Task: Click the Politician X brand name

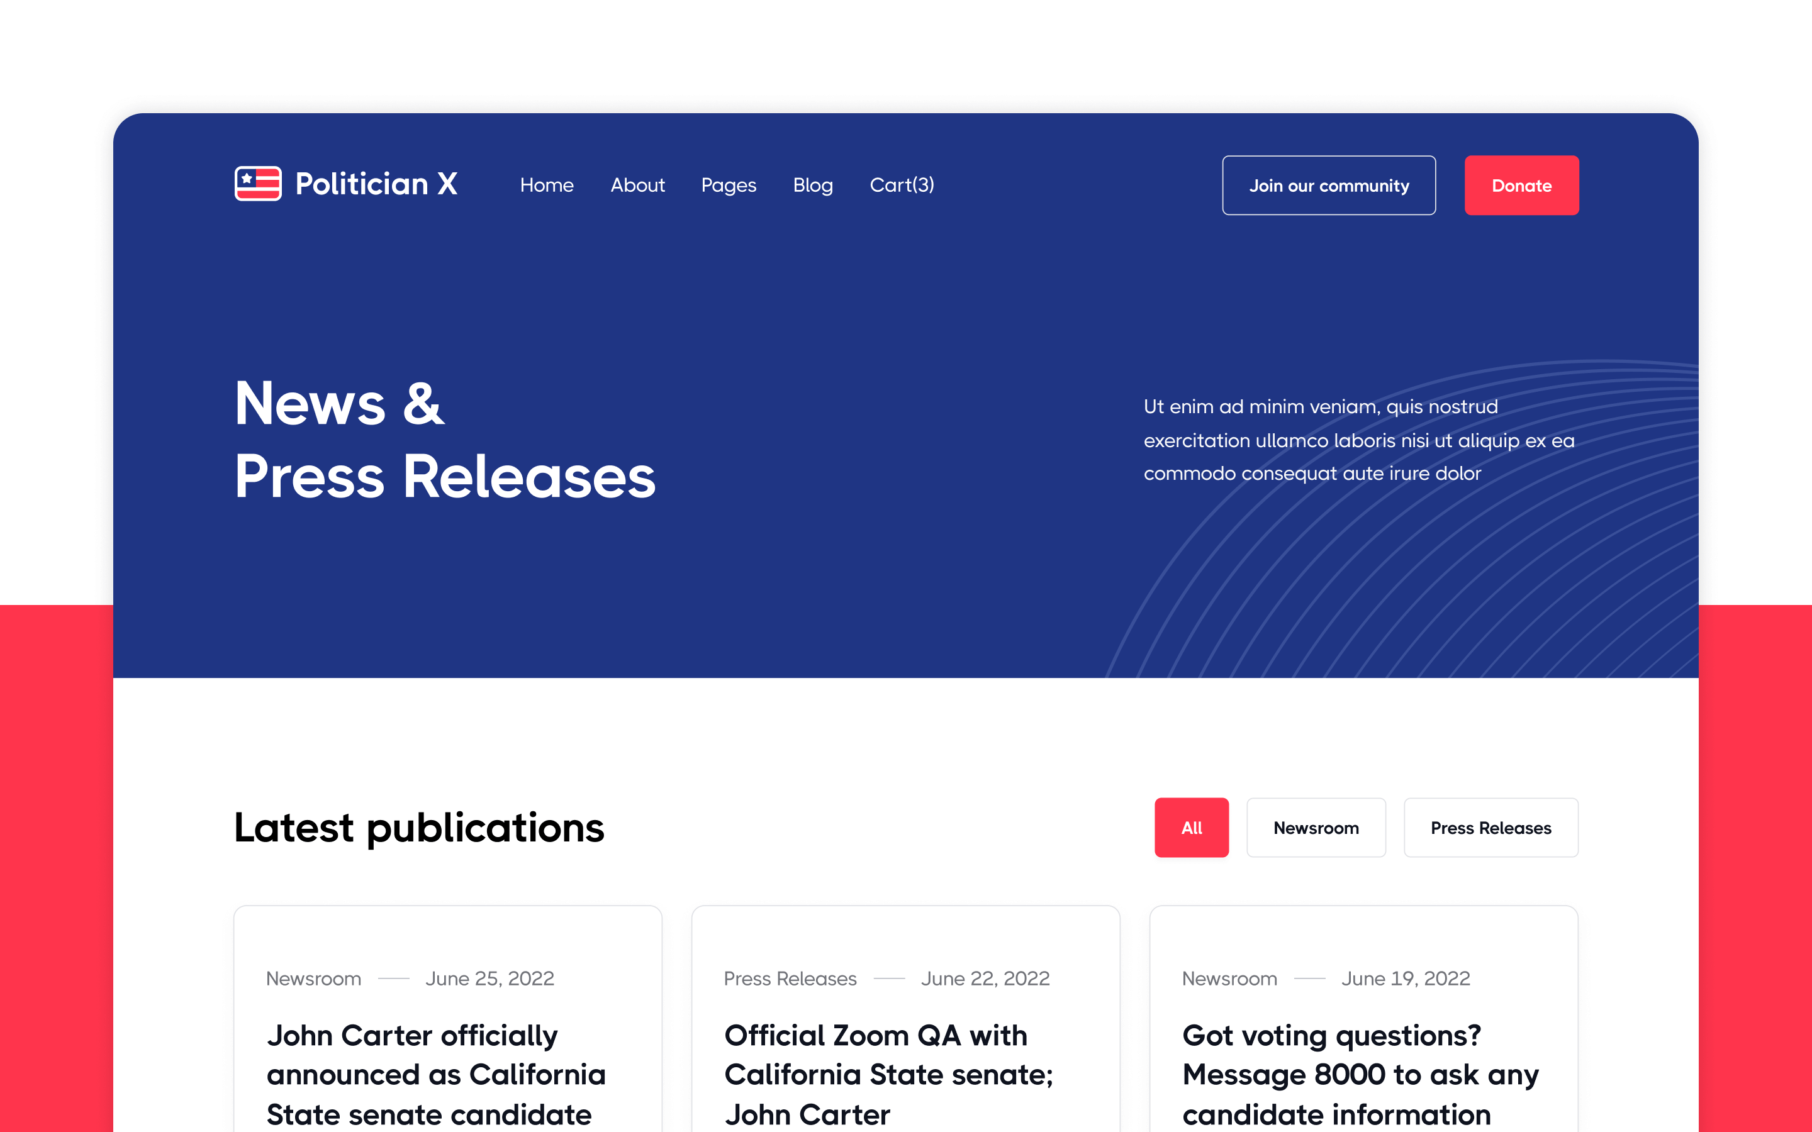Action: tap(376, 184)
